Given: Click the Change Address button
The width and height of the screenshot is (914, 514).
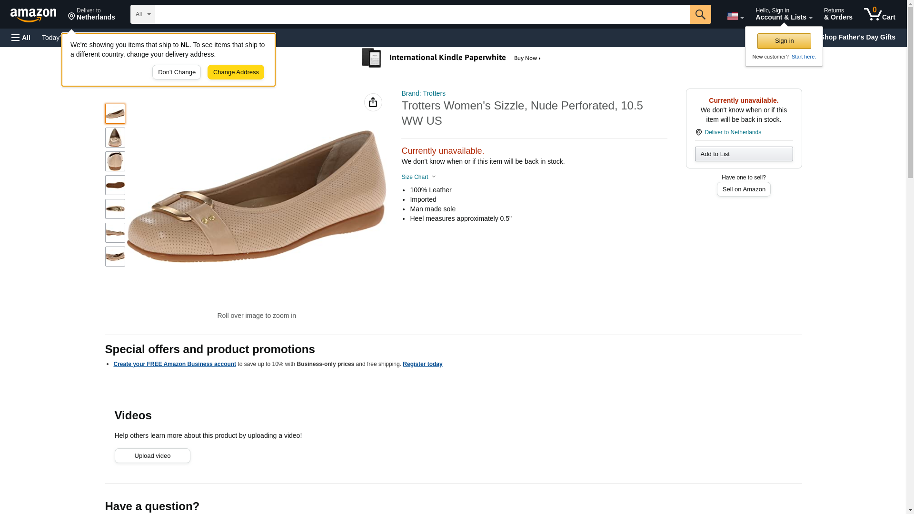Looking at the screenshot, I should [236, 72].
